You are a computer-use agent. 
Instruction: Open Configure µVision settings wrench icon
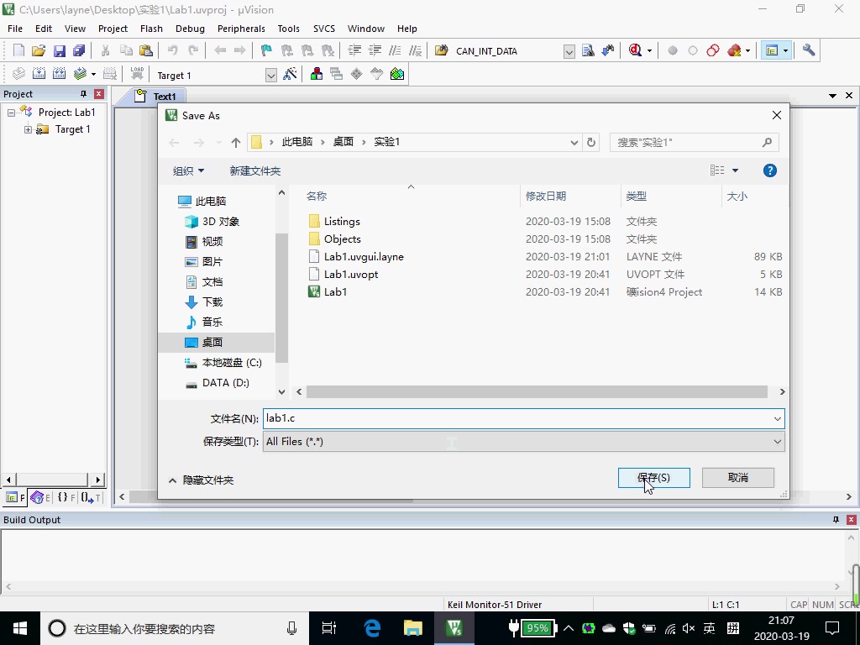(808, 50)
